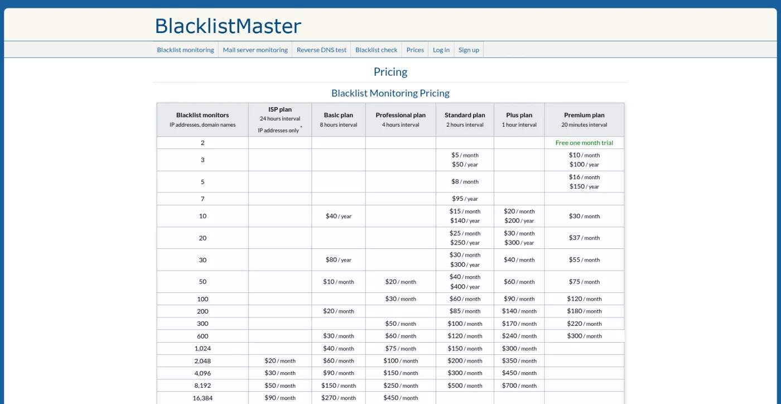Click the Premium $37 / month price
This screenshot has height=404, width=781.
(584, 238)
